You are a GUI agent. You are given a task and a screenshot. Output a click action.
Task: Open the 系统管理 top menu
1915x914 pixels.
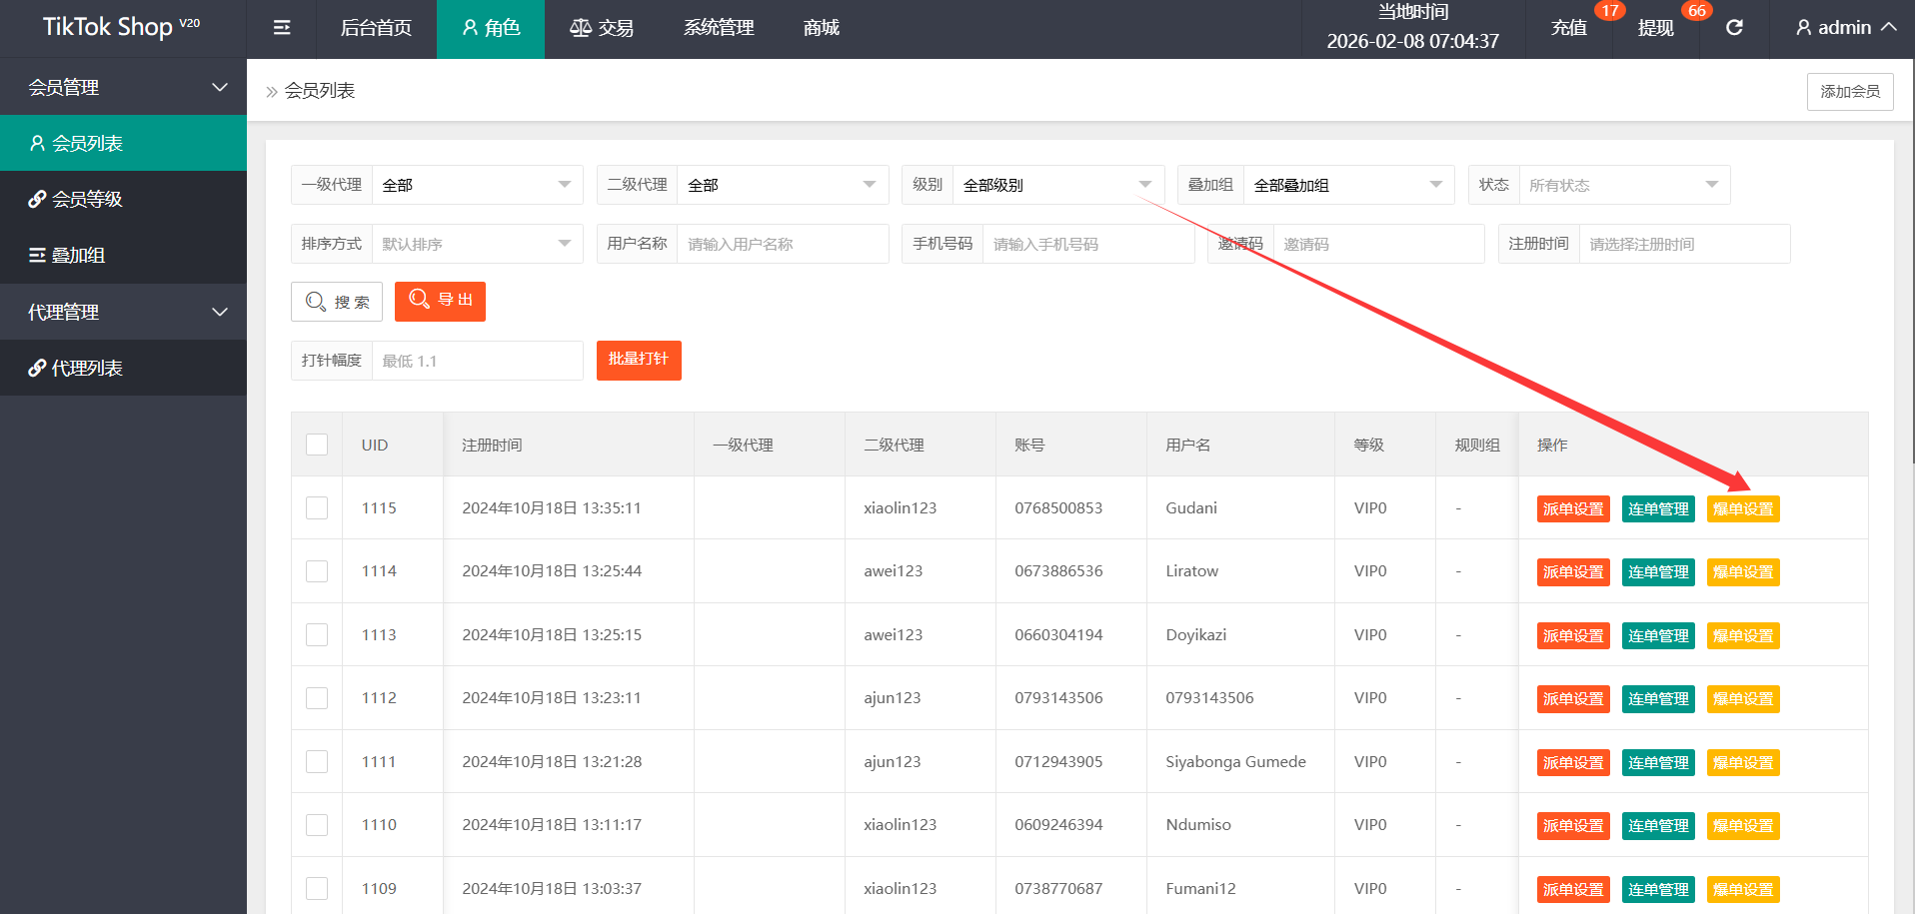[x=719, y=28]
